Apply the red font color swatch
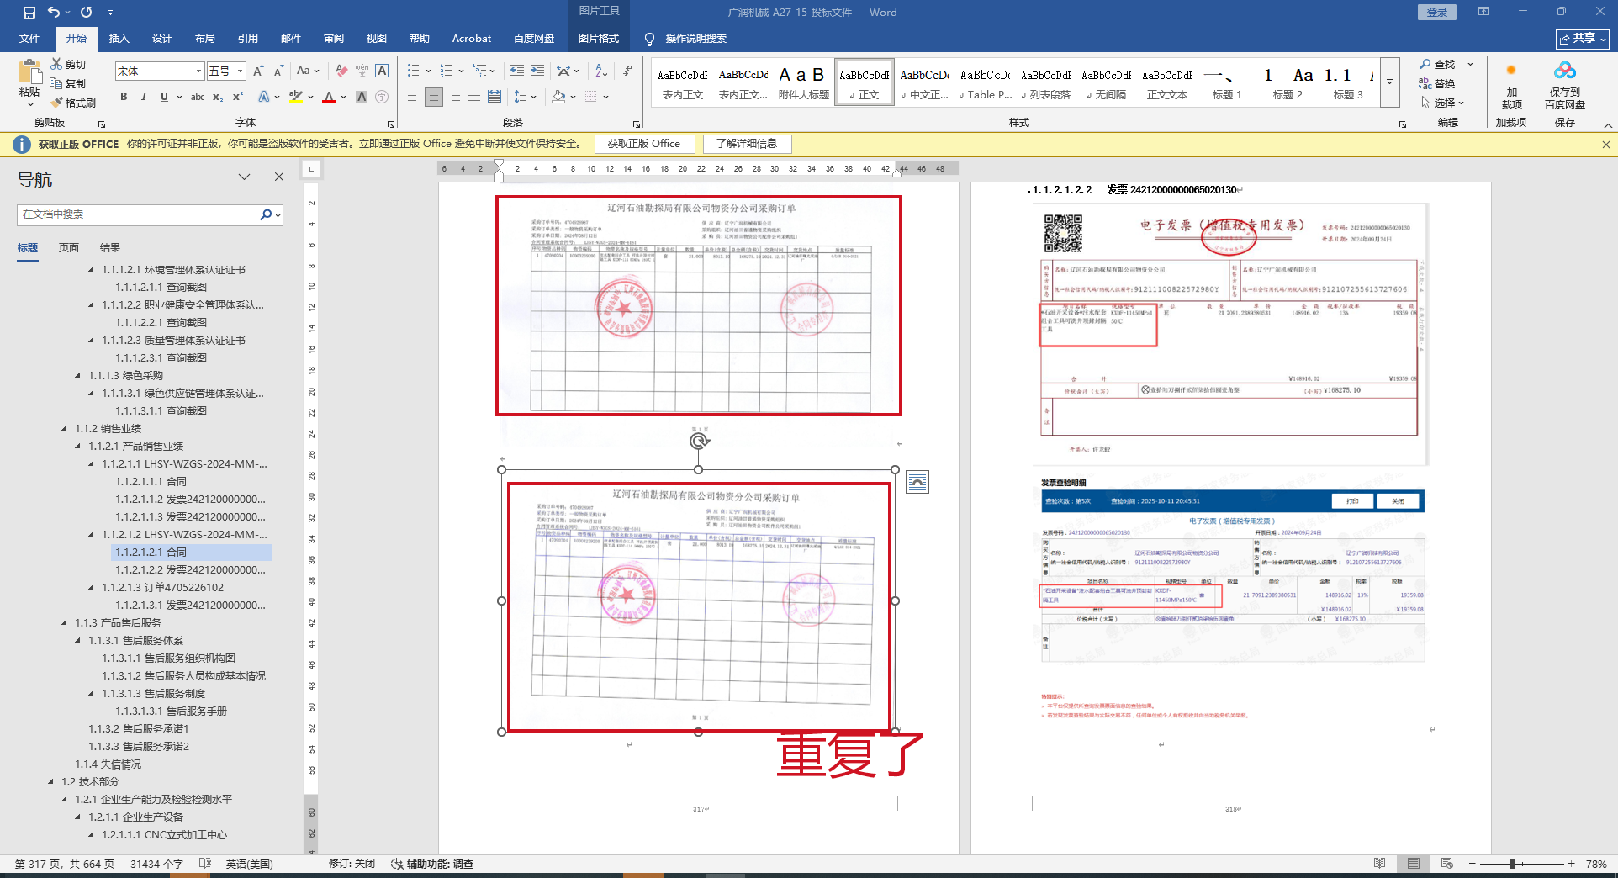 pos(329,97)
